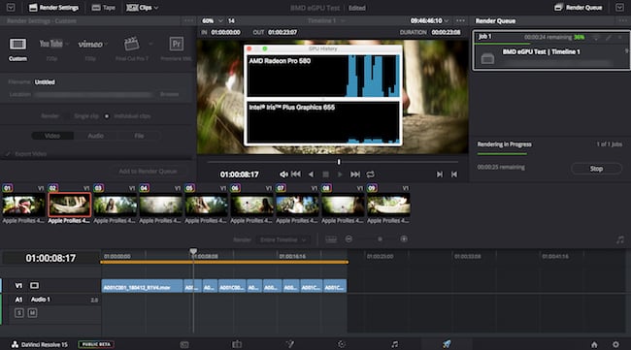Open the Render Entire Timeline dropdown
The height and width of the screenshot is (350, 631).
(282, 239)
